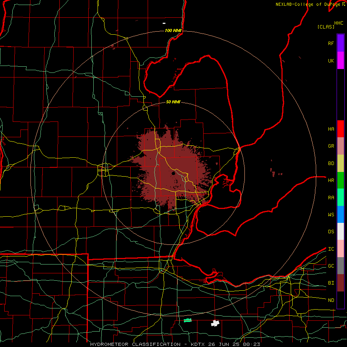
Task: Click the blue WS legend color swatch
Action: pos(340,214)
